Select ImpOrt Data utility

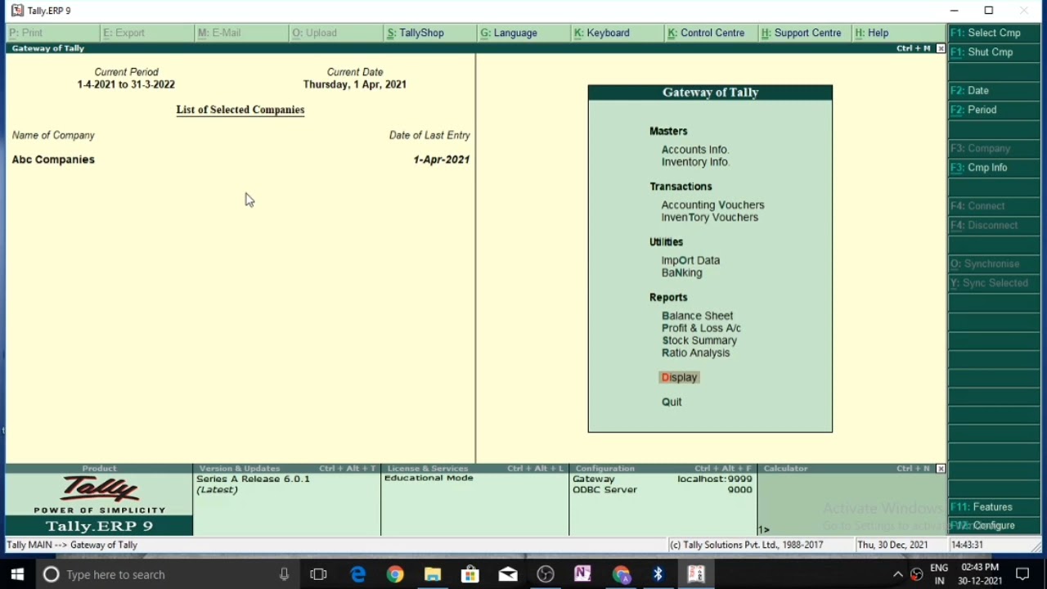[690, 260]
